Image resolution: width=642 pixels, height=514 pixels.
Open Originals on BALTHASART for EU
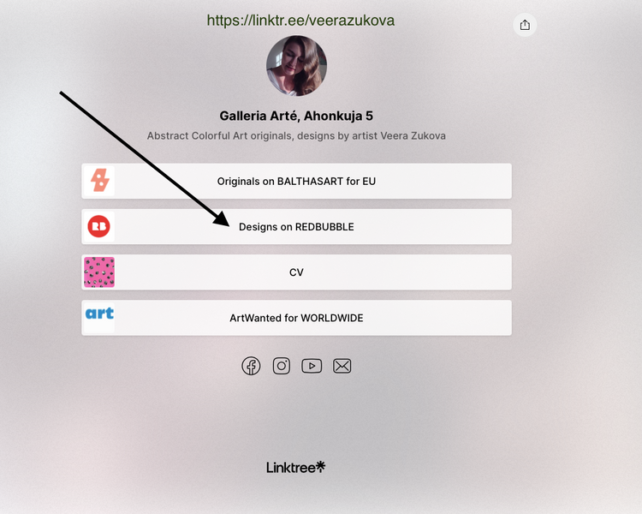pos(296,181)
